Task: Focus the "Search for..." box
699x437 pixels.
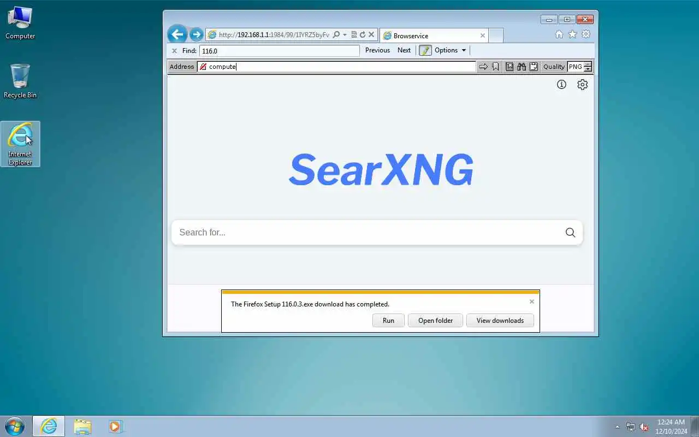Action: click(x=366, y=233)
